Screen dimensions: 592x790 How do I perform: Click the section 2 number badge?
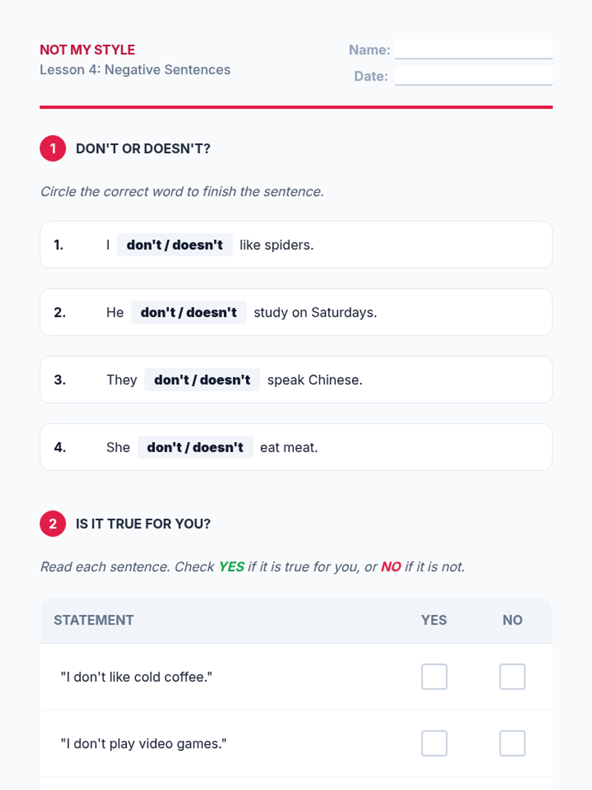[x=53, y=523]
